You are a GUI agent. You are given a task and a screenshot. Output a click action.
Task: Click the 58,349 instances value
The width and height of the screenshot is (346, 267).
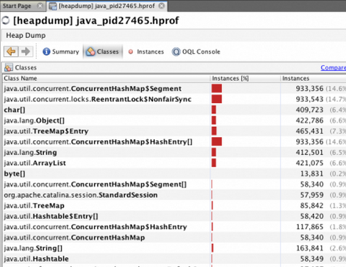pos(312,259)
